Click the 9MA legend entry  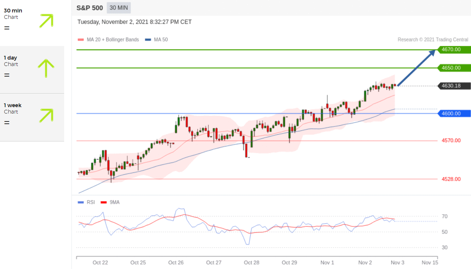click(110, 202)
